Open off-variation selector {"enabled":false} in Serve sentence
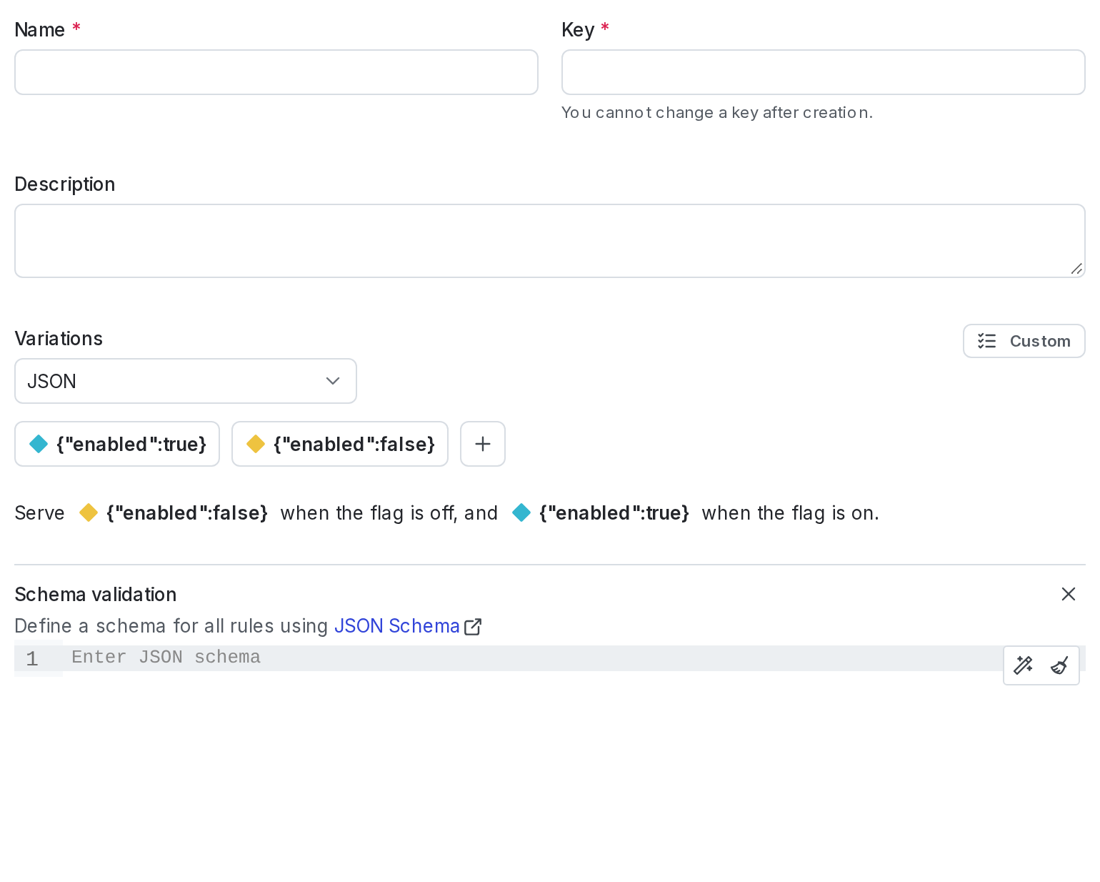Screen dimensions: 1100x882 pos(173,513)
